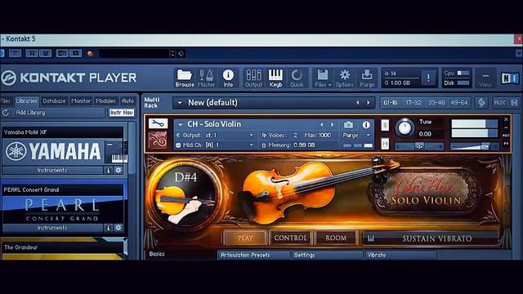Adjust the instrument volume slider
The width and height of the screenshot is (523, 294).
pos(474,146)
